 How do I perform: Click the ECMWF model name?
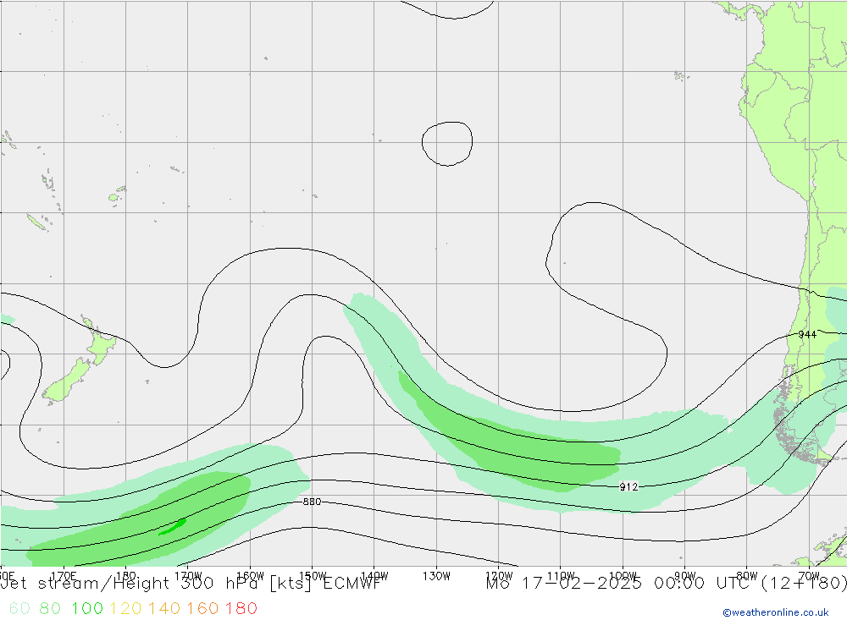[352, 584]
